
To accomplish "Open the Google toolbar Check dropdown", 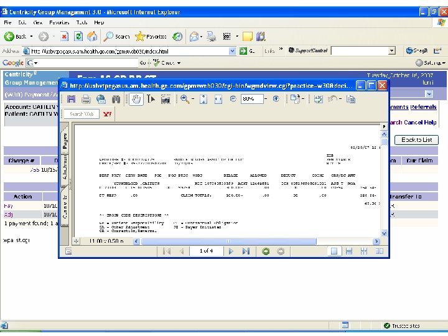I will pyautogui.click(x=179, y=63).
